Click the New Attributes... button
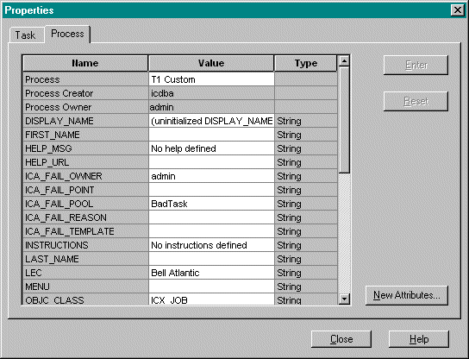469x359 pixels. pyautogui.click(x=406, y=295)
